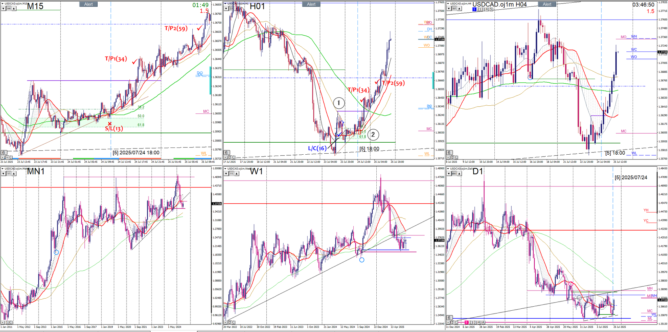This screenshot has height=332, width=668.
Task: Click the Alert button in the M15 chart
Action: coord(89,4)
